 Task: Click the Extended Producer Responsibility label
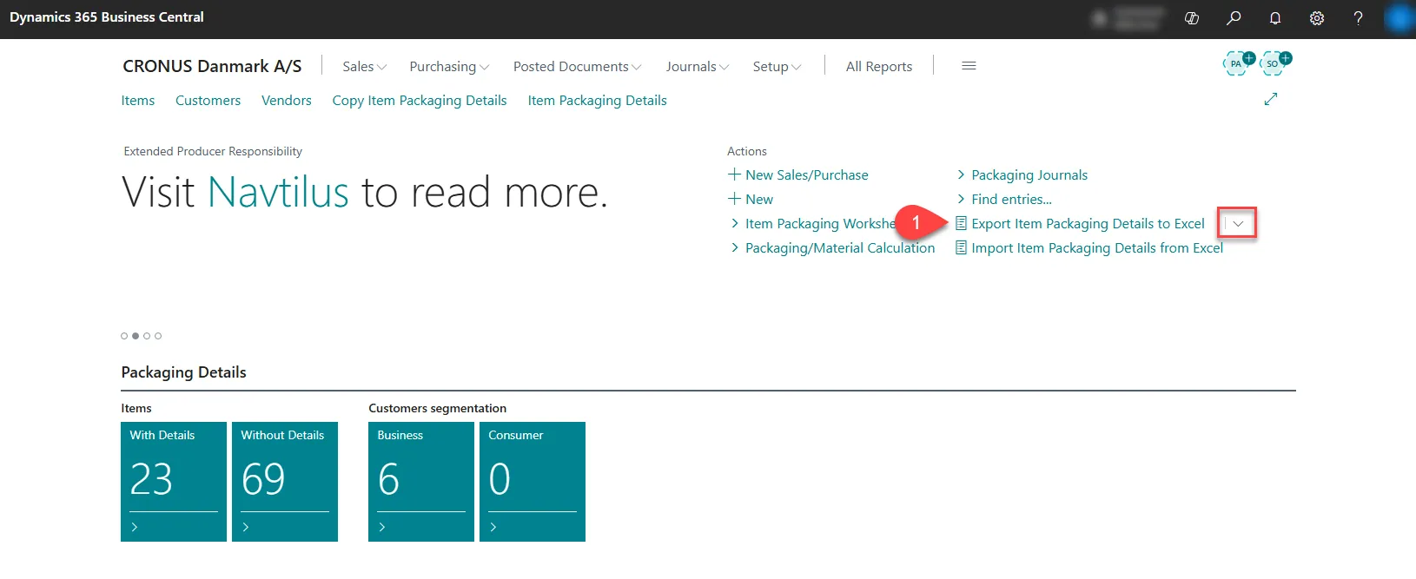pyautogui.click(x=213, y=152)
